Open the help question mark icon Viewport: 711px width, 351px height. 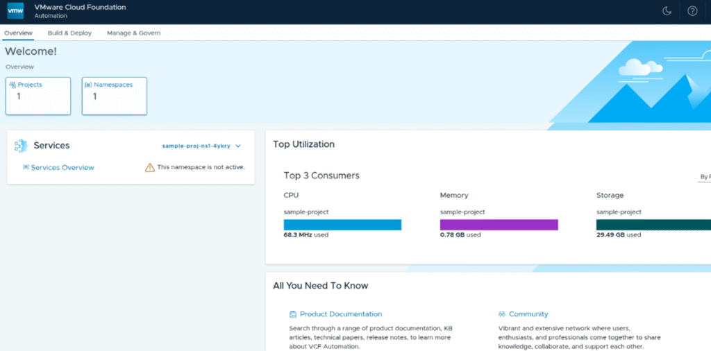click(x=692, y=11)
